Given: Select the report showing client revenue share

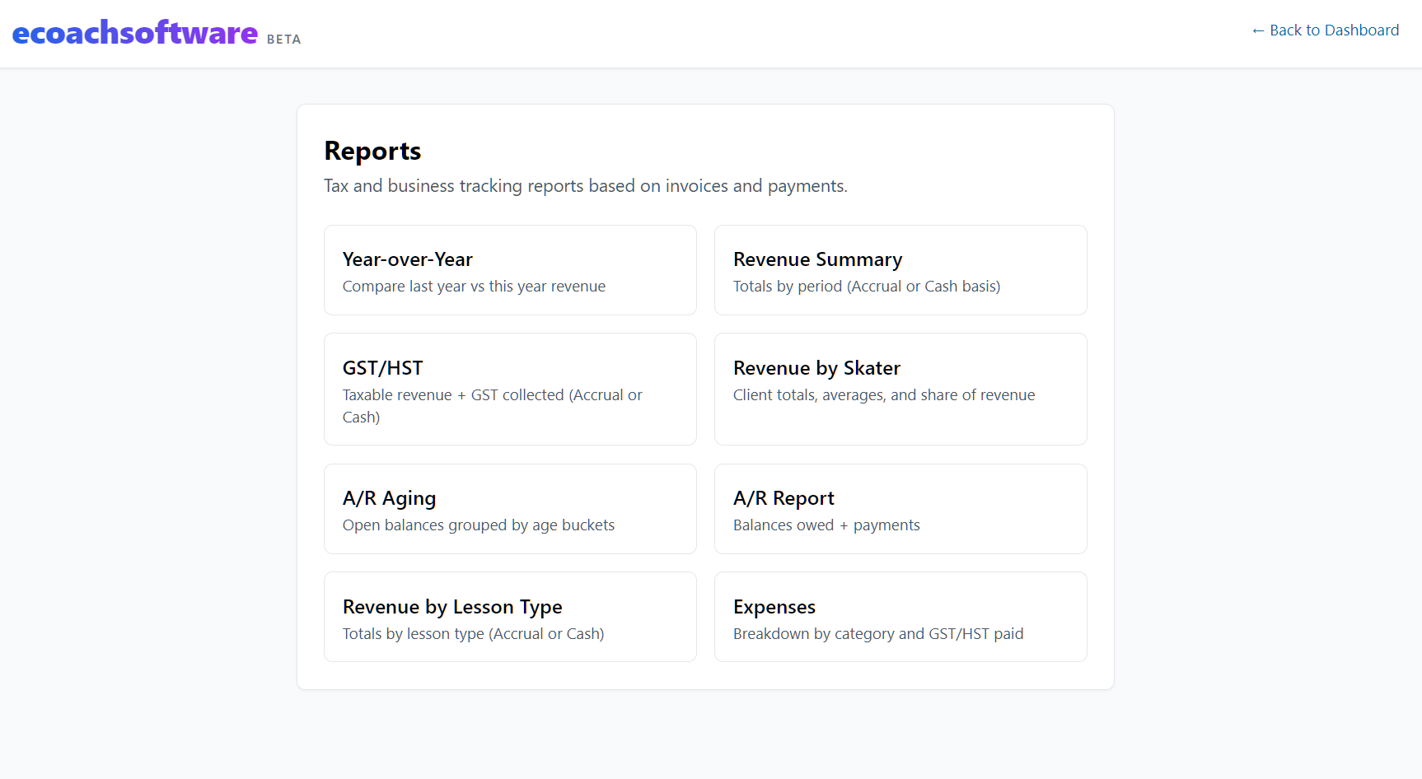Looking at the screenshot, I should pos(900,389).
